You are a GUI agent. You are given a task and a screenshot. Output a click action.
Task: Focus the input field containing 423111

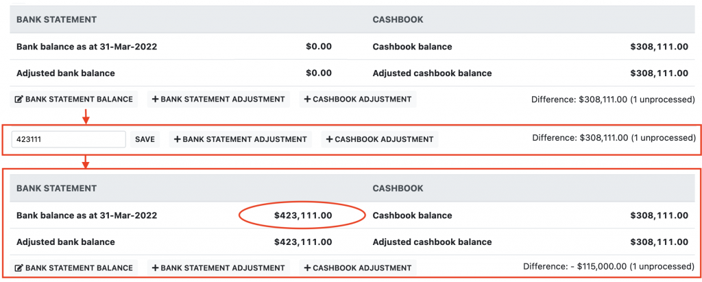69,139
